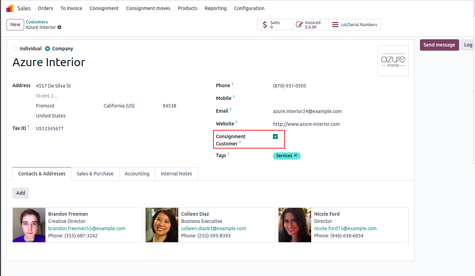Click the breadcrumb record title Azure Interior
Screen dimensions: 475x276
pyautogui.click(x=41, y=27)
